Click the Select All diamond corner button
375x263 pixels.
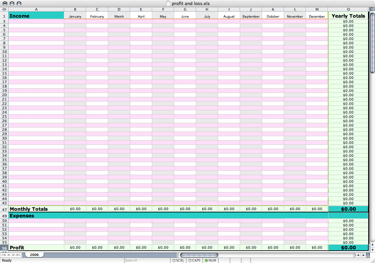click(x=4, y=9)
